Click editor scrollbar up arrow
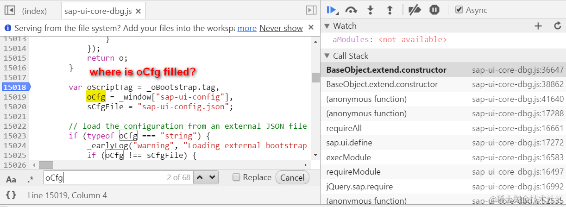Viewport: 566px width, 207px height. [315, 41]
